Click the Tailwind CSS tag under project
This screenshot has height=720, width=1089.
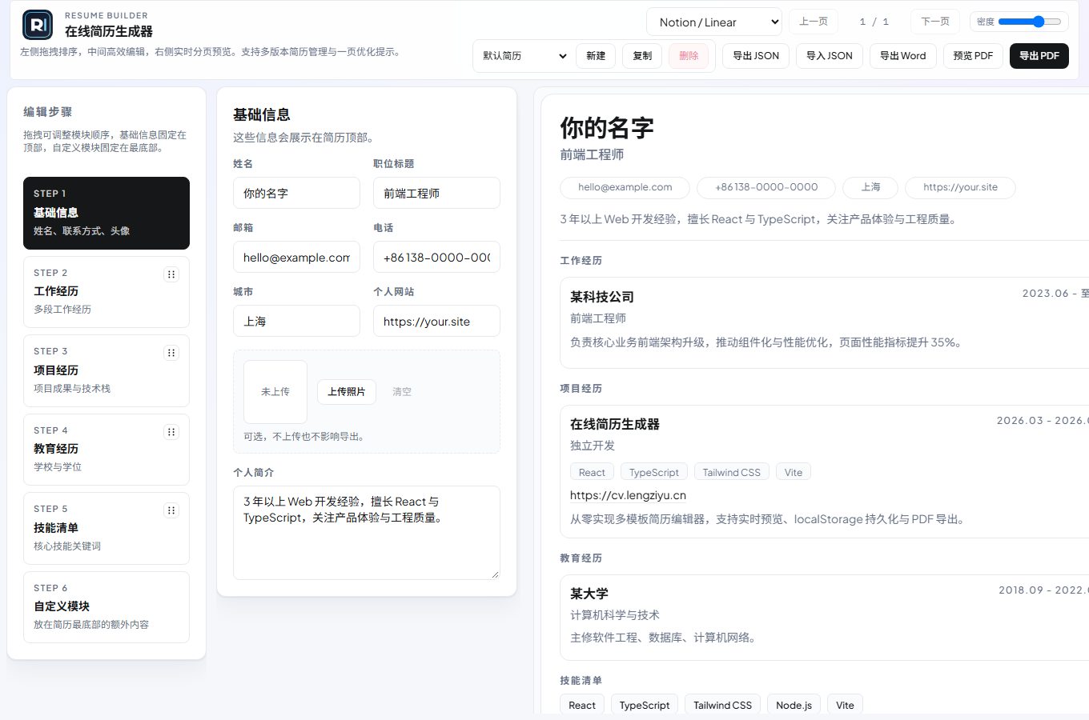[732, 472]
